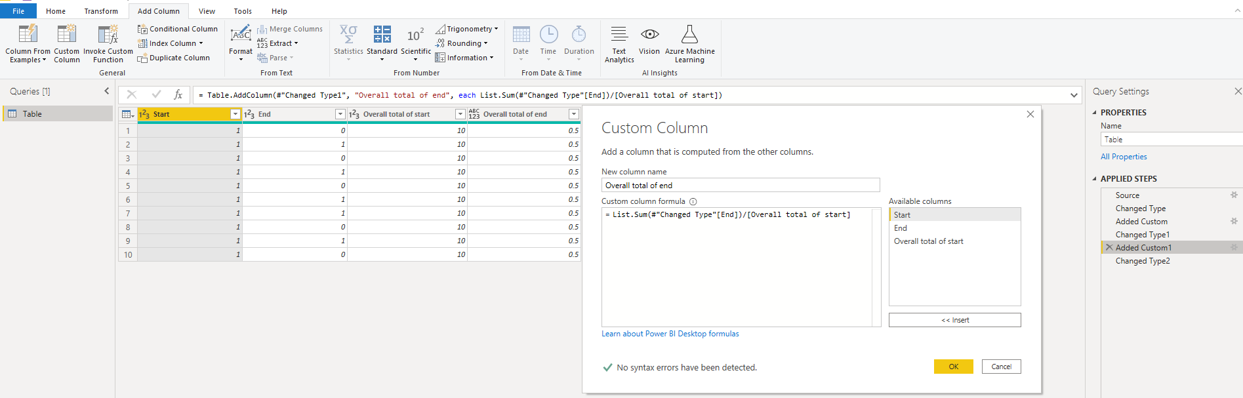Viewport: 1243px width, 398px height.
Task: Open the File menu
Action: [x=18, y=11]
